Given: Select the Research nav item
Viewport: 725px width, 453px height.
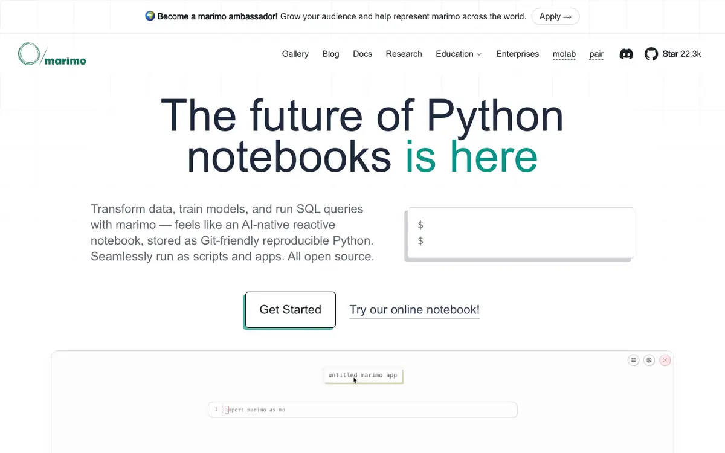Looking at the screenshot, I should tap(404, 54).
